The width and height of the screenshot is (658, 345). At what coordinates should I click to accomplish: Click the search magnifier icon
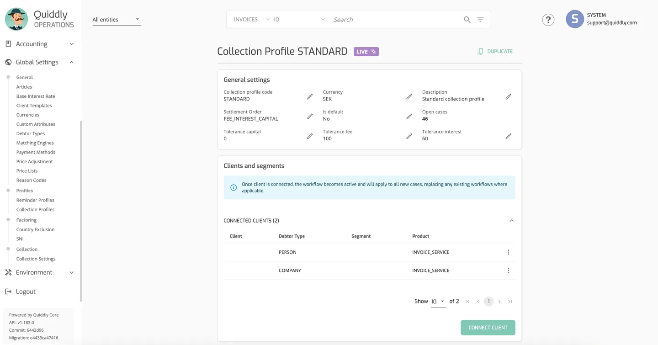pyautogui.click(x=467, y=20)
